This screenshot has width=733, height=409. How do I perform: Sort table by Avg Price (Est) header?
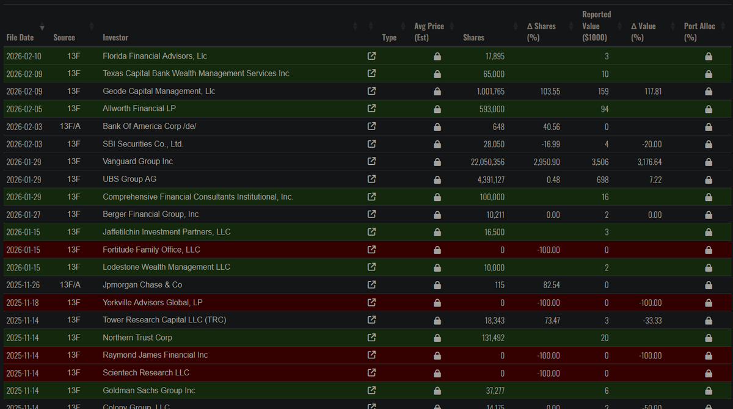pos(429,32)
